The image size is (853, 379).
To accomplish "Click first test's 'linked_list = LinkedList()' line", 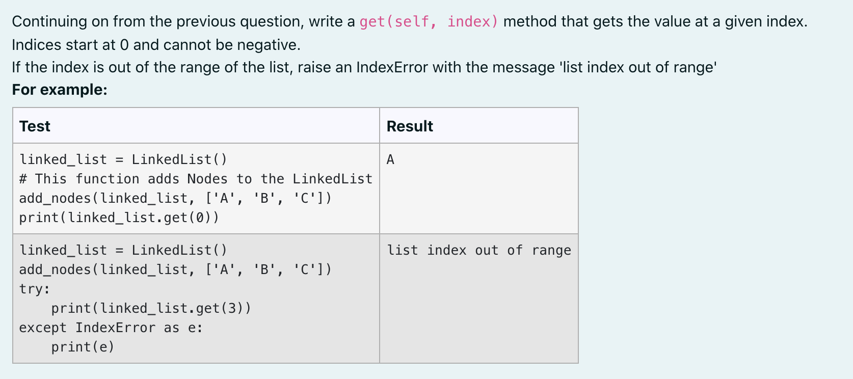I will coord(123,159).
